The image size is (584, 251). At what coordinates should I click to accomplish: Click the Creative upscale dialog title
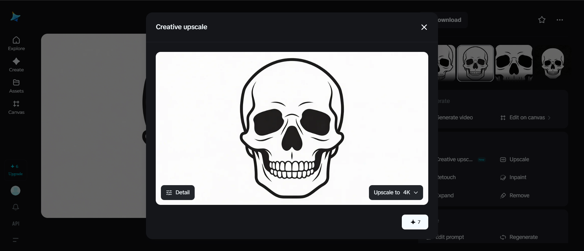coord(182,27)
